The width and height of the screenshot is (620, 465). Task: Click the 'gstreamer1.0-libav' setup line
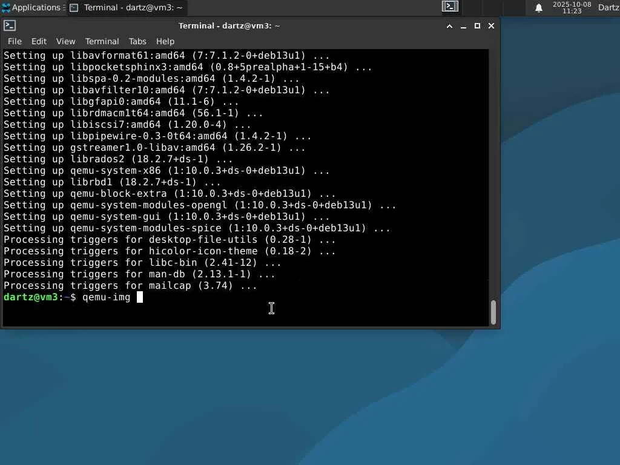(x=154, y=148)
